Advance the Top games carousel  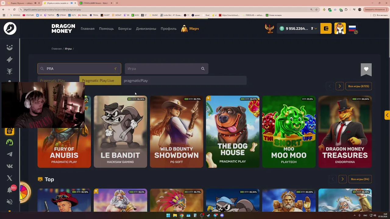coord(342,179)
